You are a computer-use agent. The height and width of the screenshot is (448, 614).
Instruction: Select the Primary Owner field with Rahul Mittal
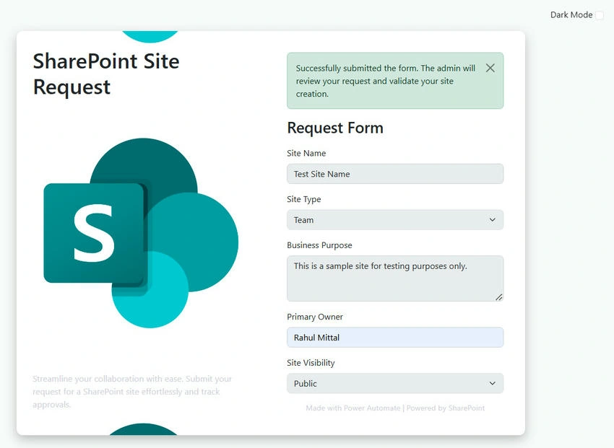[x=394, y=338]
